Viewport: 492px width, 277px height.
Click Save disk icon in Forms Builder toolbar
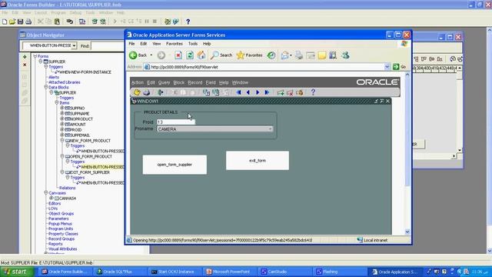[21, 22]
